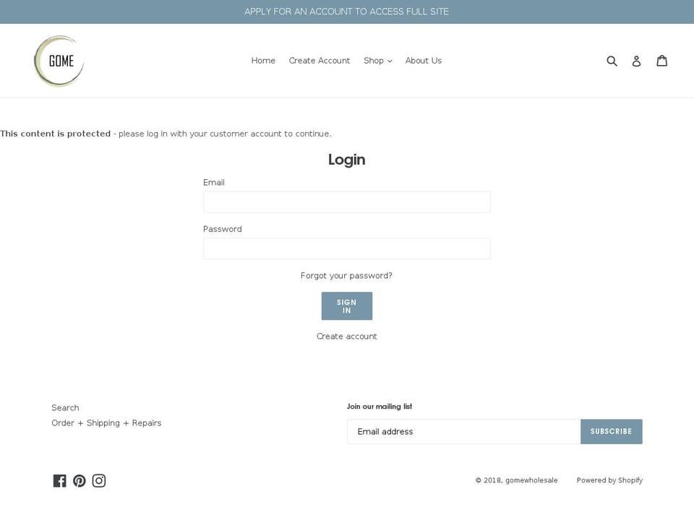694x520 pixels.
Task: Visit the Facebook page icon
Action: (60, 481)
